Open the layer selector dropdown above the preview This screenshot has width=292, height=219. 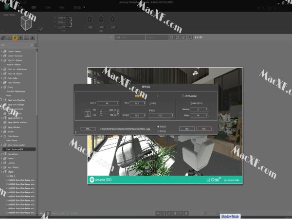coord(130,37)
